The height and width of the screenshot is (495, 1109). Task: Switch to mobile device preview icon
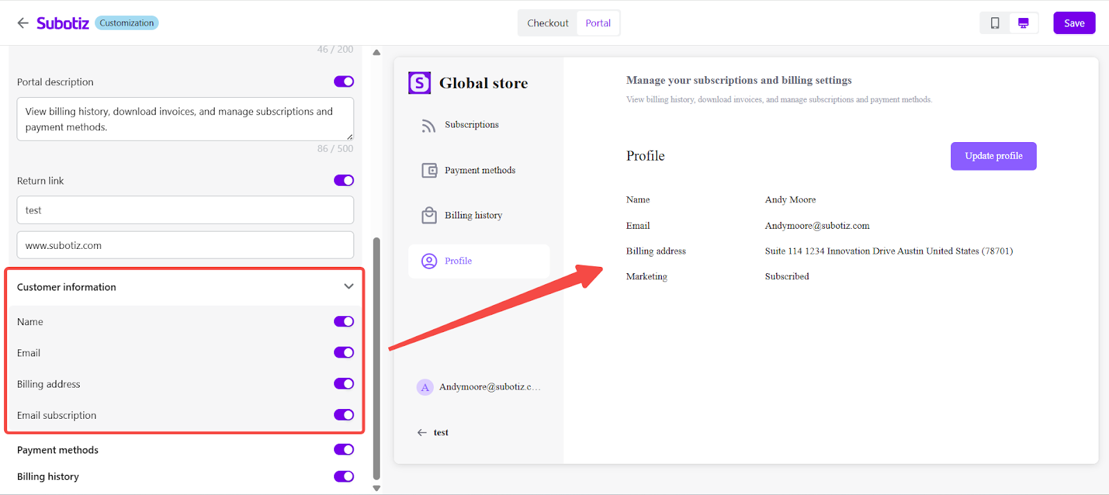click(995, 23)
